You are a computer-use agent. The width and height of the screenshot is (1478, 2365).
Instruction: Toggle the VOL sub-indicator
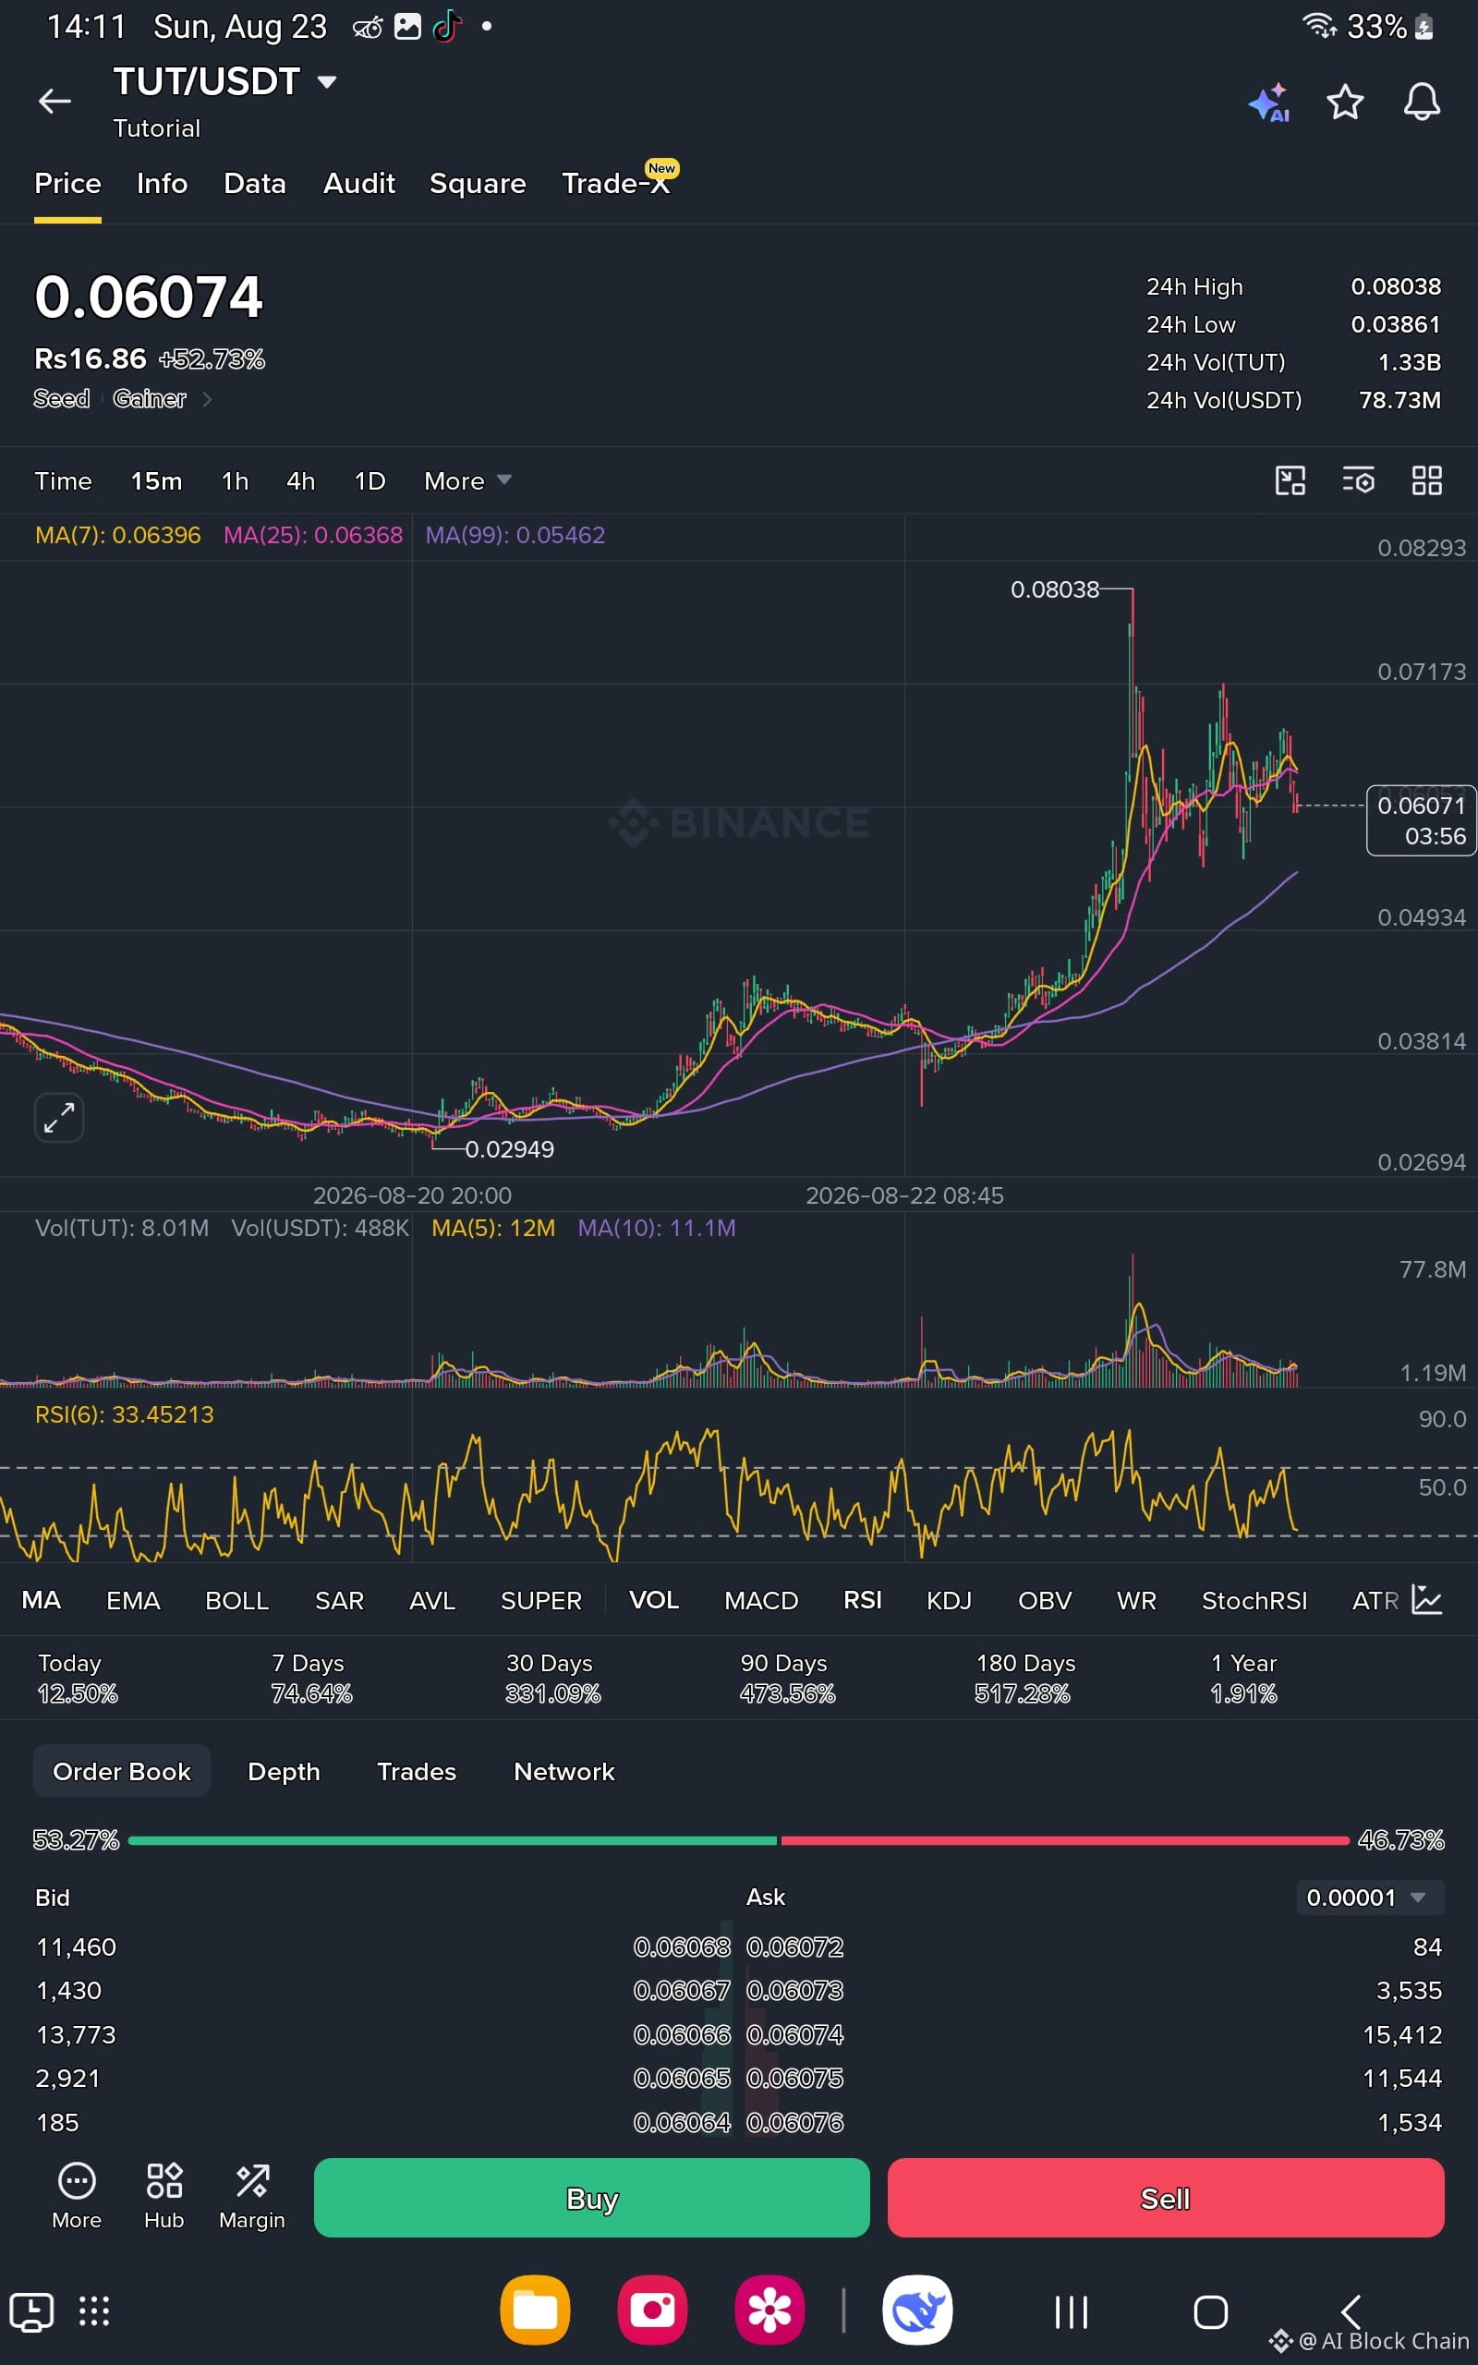pyautogui.click(x=654, y=1600)
